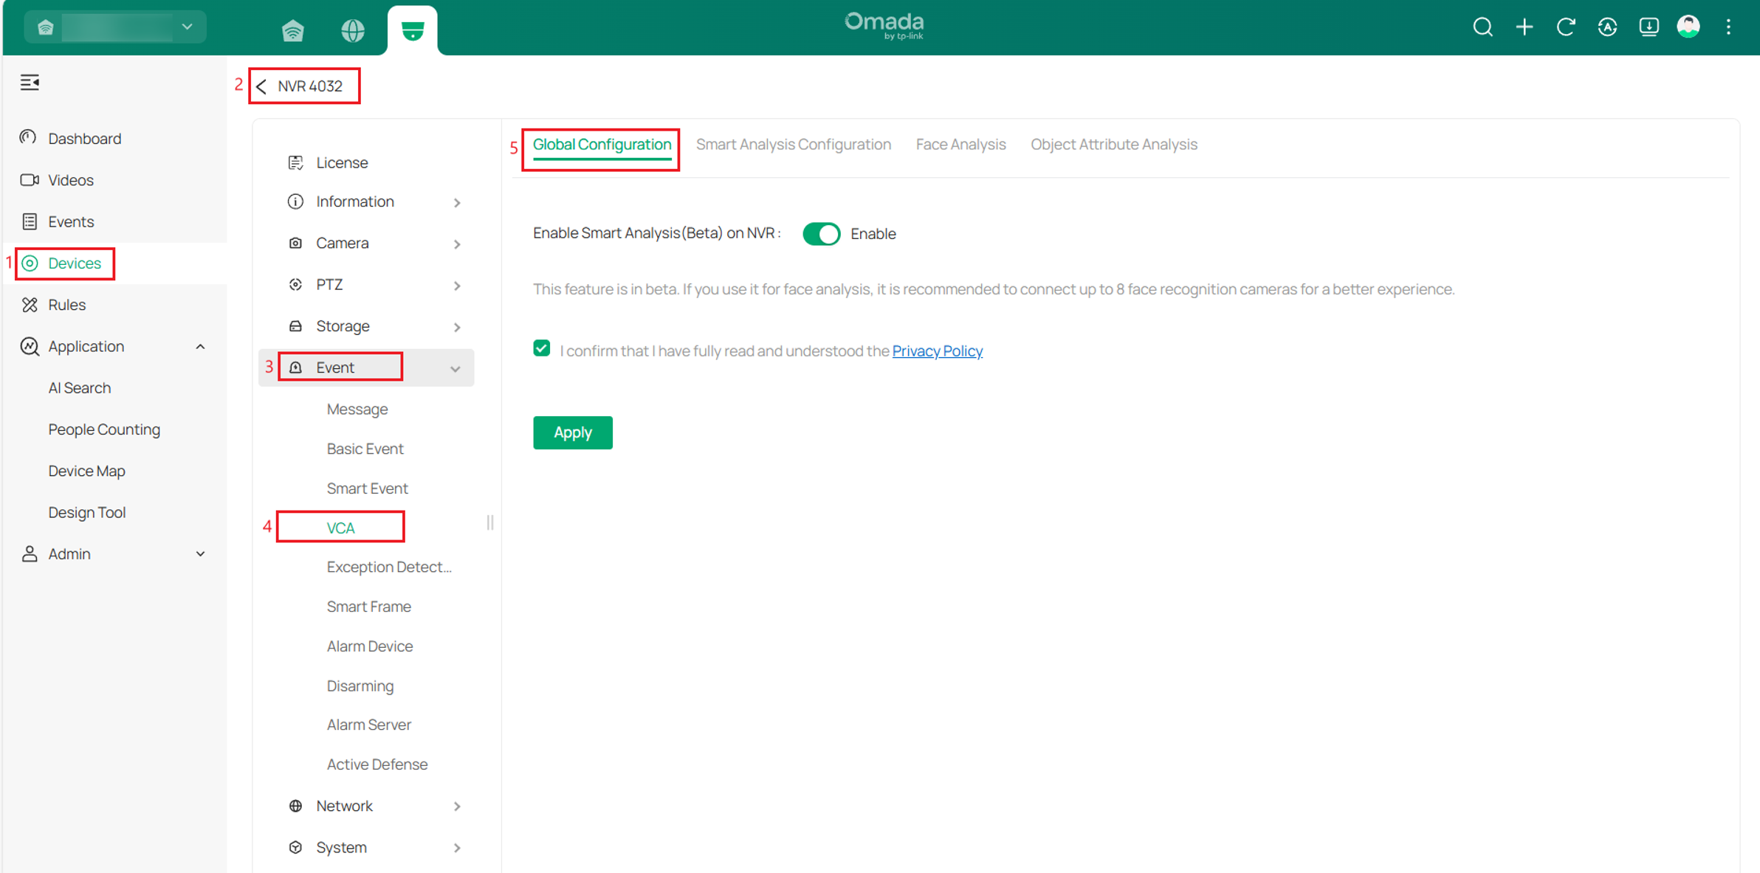
Task: Open the Smart Frame submenu
Action: click(368, 607)
